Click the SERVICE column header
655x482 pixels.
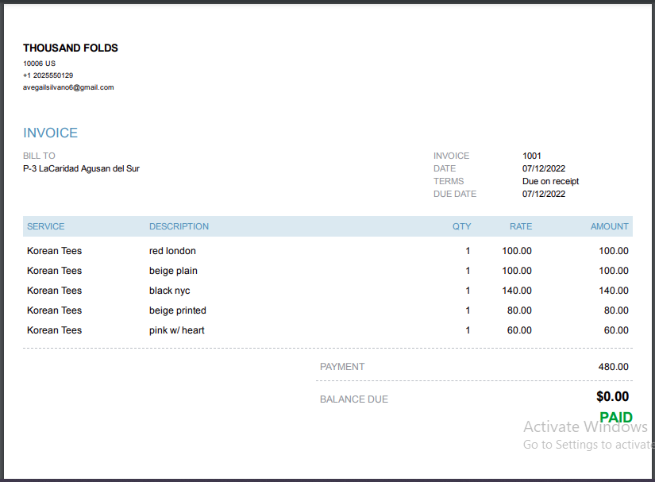click(x=46, y=226)
